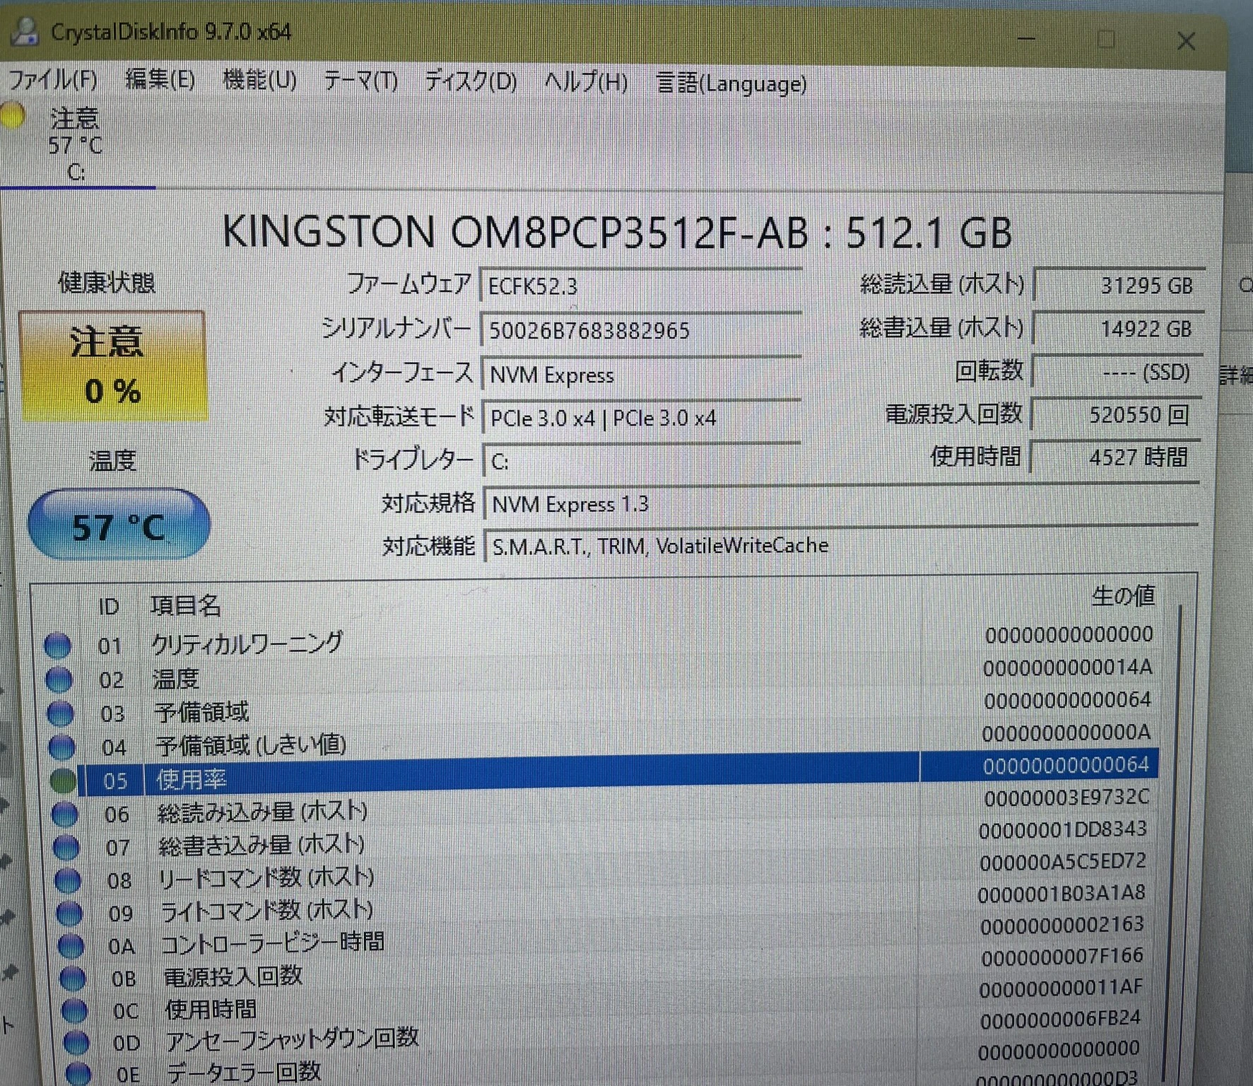
Task: Open the ヘルプ(H) menu
Action: coord(586,83)
